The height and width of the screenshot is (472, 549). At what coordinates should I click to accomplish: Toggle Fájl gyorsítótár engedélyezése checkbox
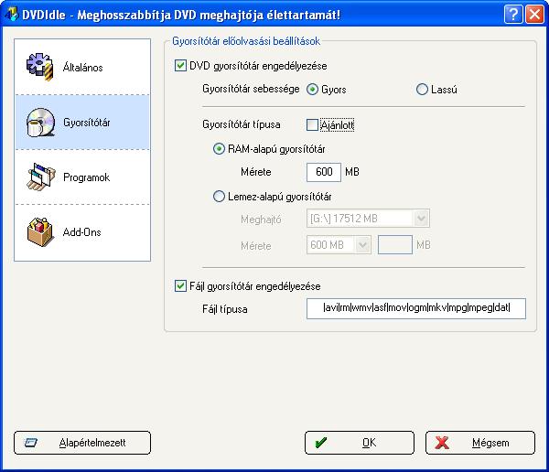pos(180,286)
